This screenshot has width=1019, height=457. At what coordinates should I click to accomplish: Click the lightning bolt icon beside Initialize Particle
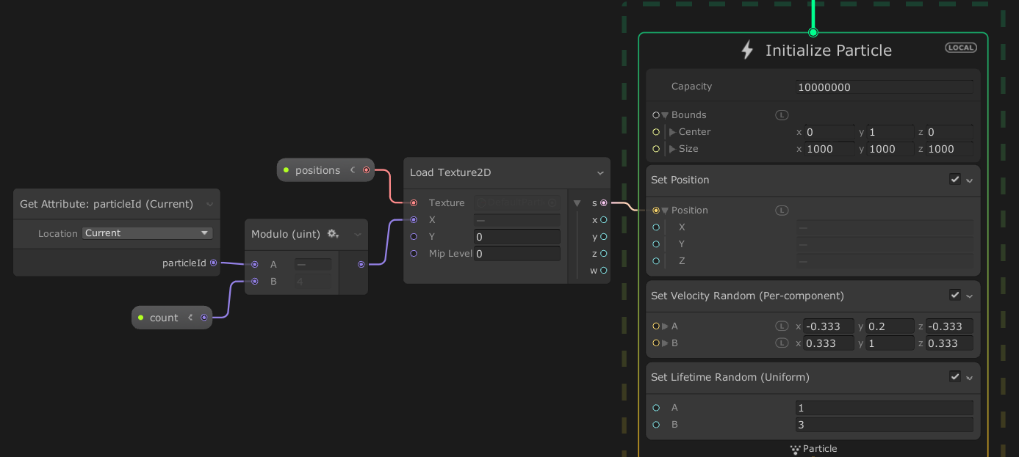tap(747, 50)
